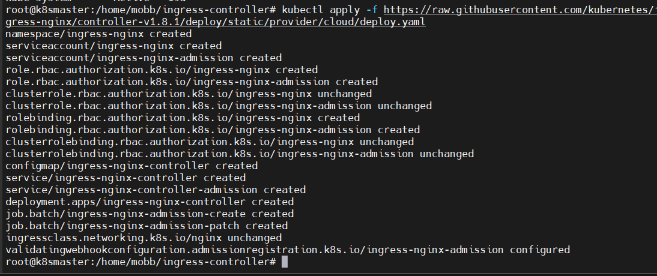Click the 'configmap/ingress-nginx-controller created' line
Screen dimensions: 657x276
tap(132, 166)
